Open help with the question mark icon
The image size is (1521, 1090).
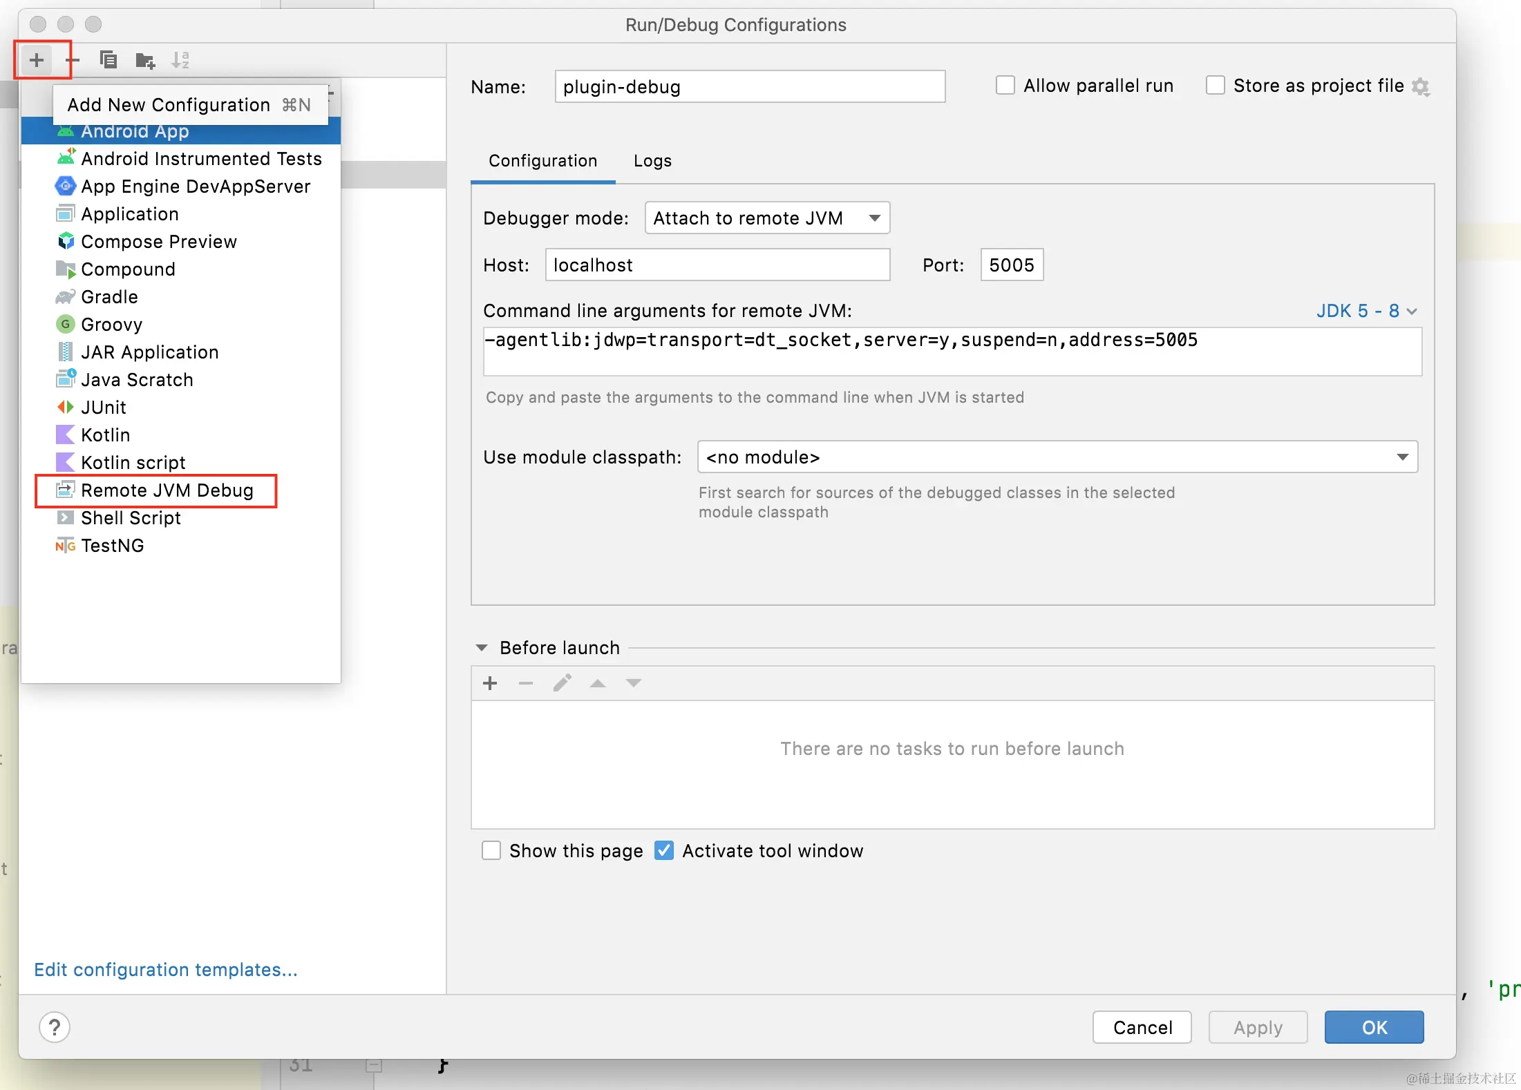(x=55, y=1027)
